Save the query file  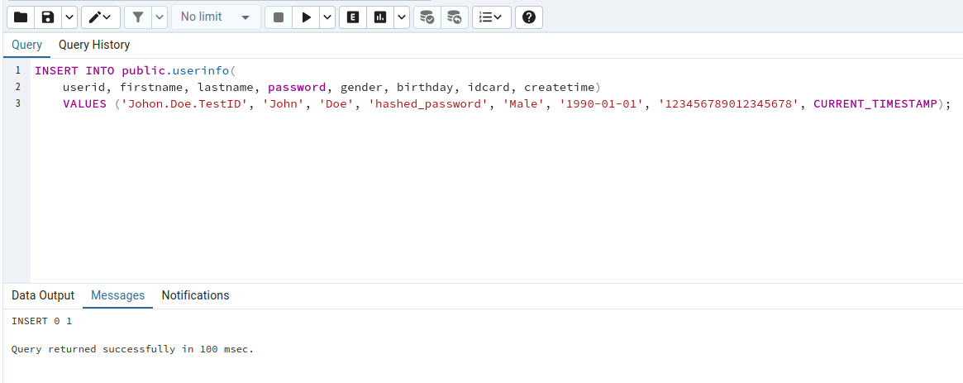click(48, 17)
